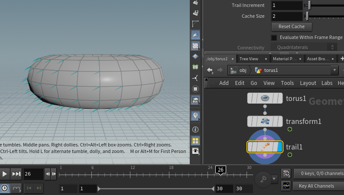344x195 pixels.
Task: Start playback with the play button
Action: 4,174
